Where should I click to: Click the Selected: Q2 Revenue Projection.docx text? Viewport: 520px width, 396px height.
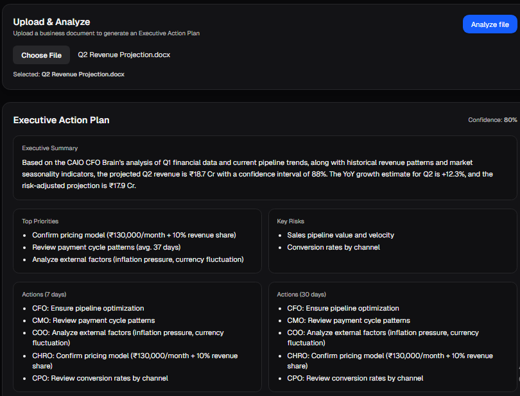pyautogui.click(x=68, y=74)
